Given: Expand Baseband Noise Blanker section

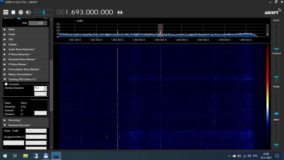Looking at the screenshot, I should [x=26, y=59].
